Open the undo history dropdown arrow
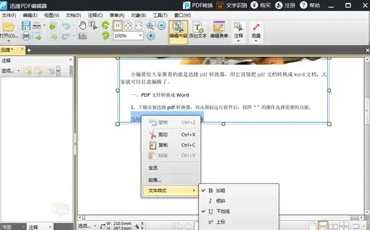 point(74,25)
